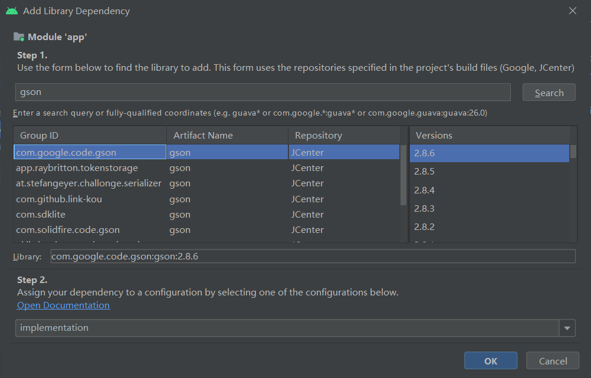This screenshot has width=591, height=378.
Task: Select the com.google.code.gson row
Action: tap(206, 152)
